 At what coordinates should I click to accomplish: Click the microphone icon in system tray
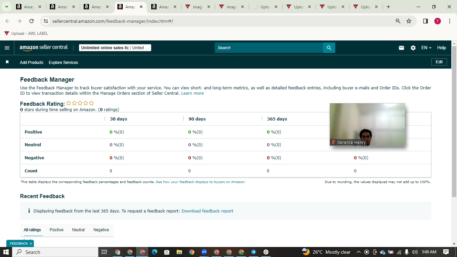click(x=407, y=252)
